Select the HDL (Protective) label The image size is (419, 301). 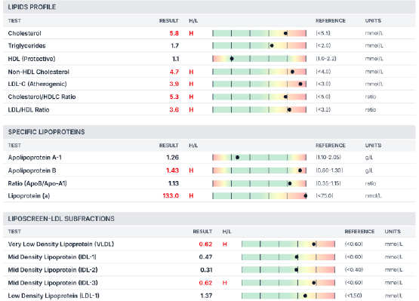(32, 59)
